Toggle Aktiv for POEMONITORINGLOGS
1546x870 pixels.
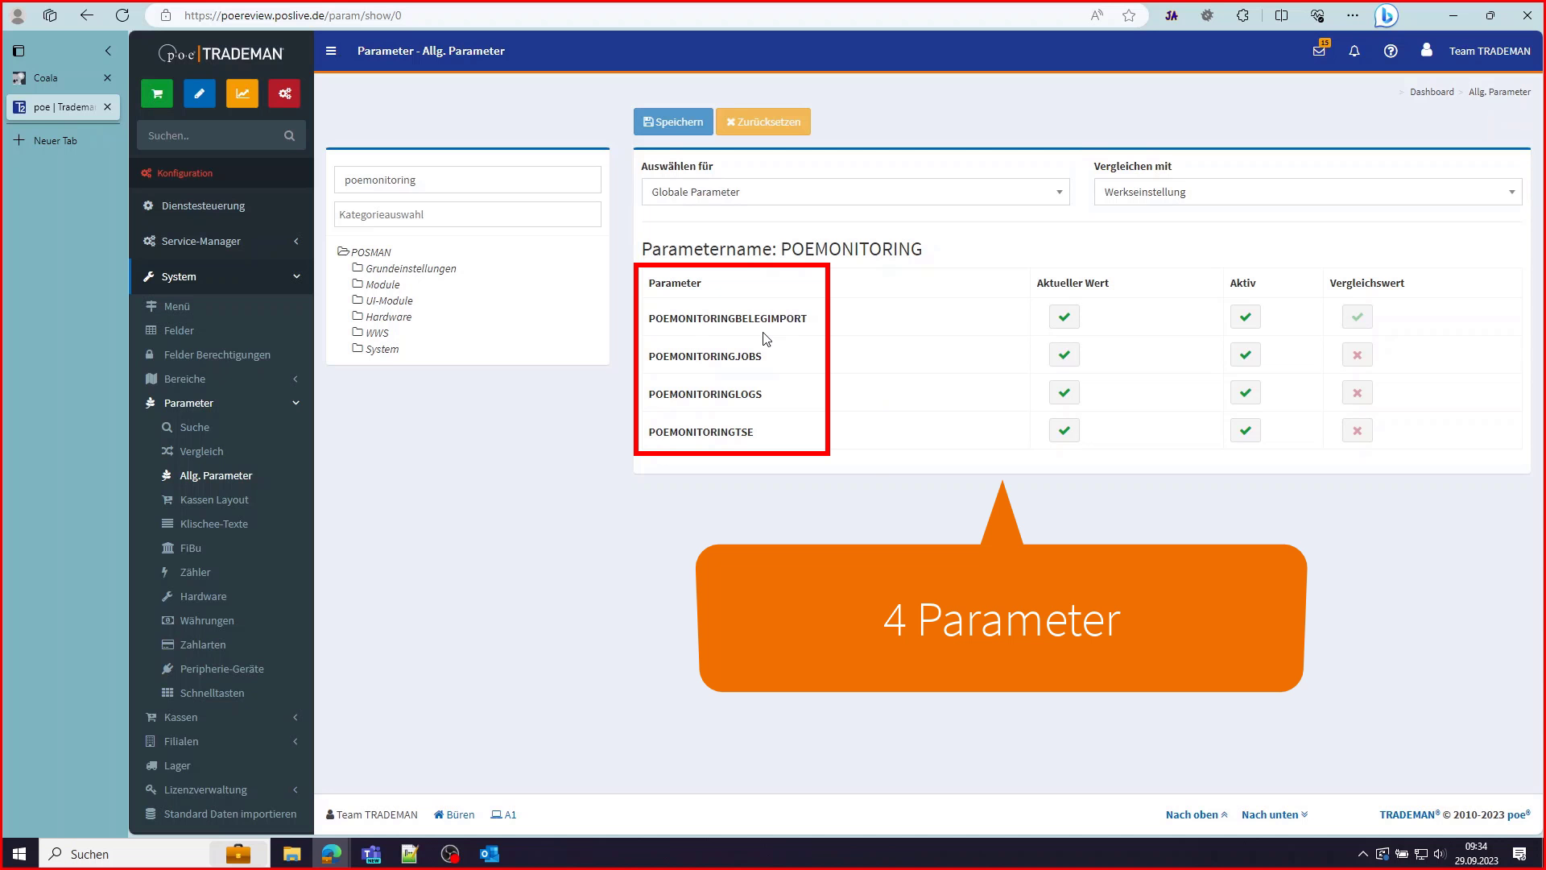coord(1246,392)
